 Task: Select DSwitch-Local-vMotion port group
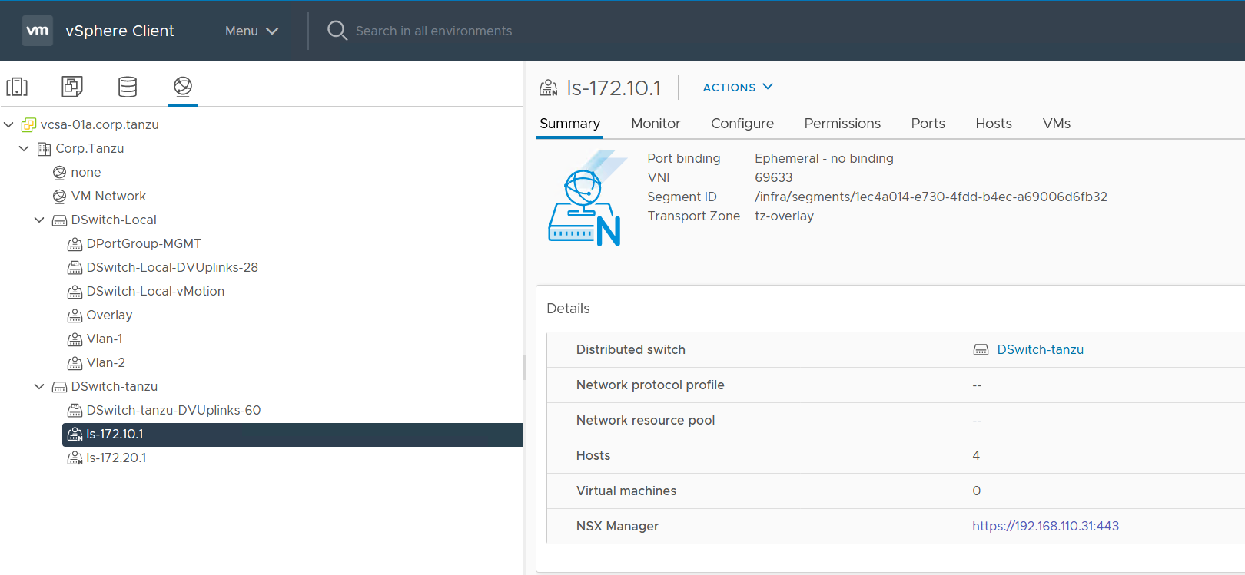coord(155,291)
